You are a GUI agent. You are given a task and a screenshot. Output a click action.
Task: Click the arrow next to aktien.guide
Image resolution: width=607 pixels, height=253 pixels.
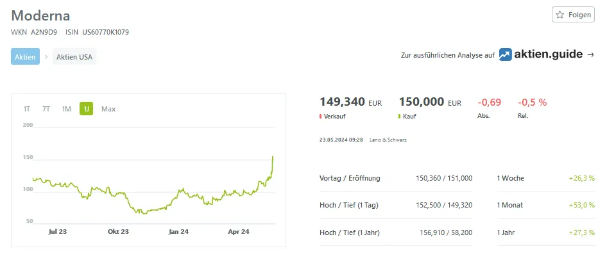(590, 55)
